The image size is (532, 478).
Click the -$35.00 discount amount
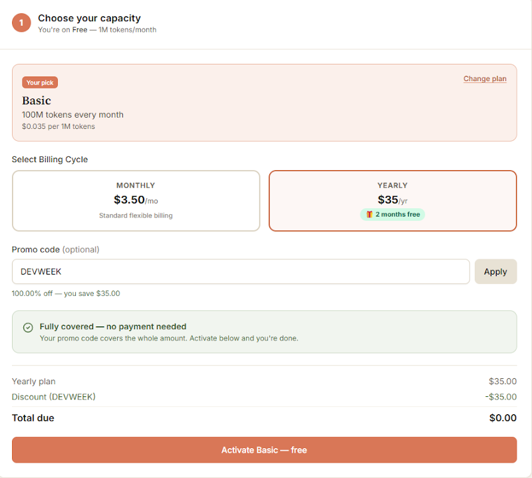(x=501, y=397)
